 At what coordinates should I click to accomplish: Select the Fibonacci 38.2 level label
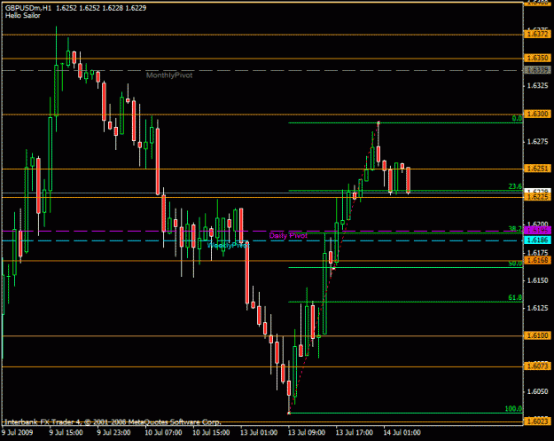(515, 229)
